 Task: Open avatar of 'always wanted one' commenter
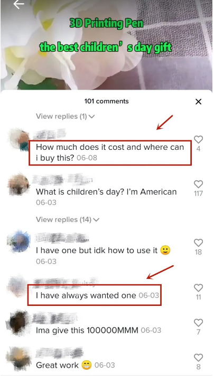click(18, 286)
